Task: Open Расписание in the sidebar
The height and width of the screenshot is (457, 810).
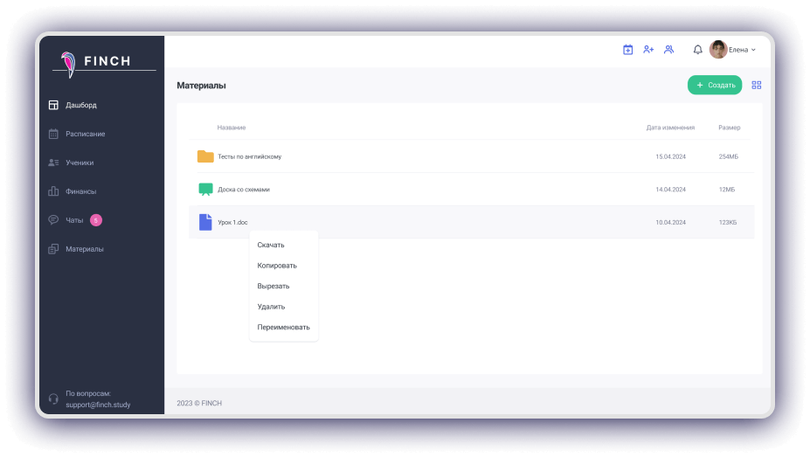Action: [x=85, y=134]
